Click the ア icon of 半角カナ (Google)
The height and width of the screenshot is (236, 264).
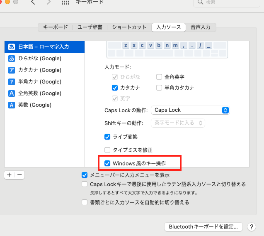click(x=12, y=82)
